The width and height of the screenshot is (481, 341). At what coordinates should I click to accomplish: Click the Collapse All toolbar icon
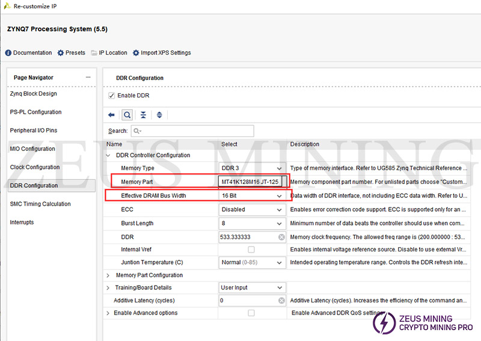pyautogui.click(x=143, y=115)
